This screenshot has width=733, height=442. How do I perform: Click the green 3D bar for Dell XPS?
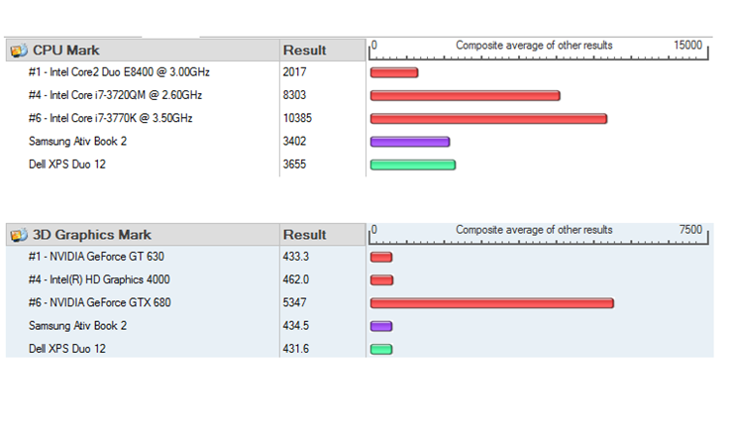pos(381,350)
